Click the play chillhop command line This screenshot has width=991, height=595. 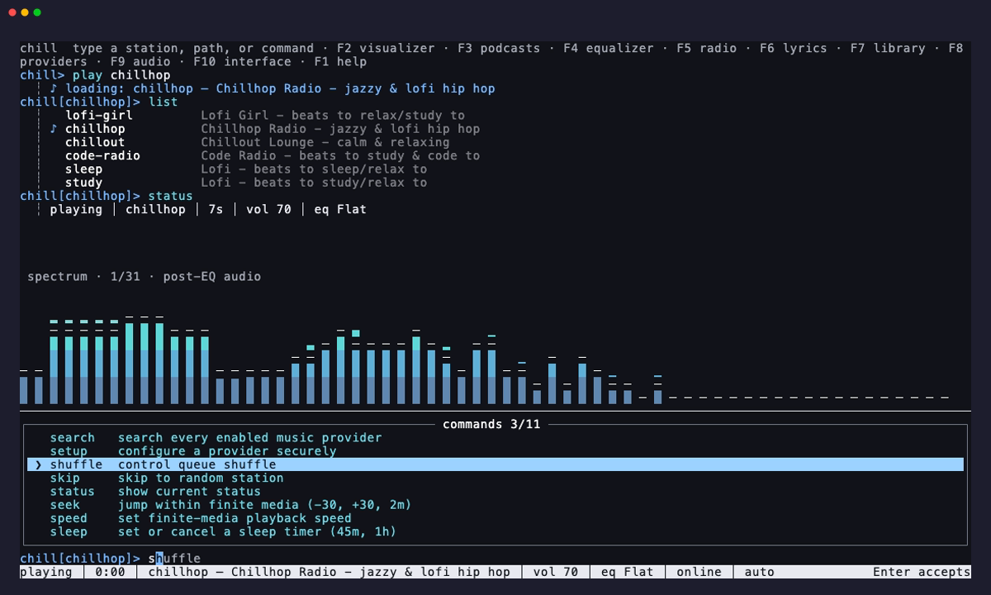pyautogui.click(x=95, y=75)
